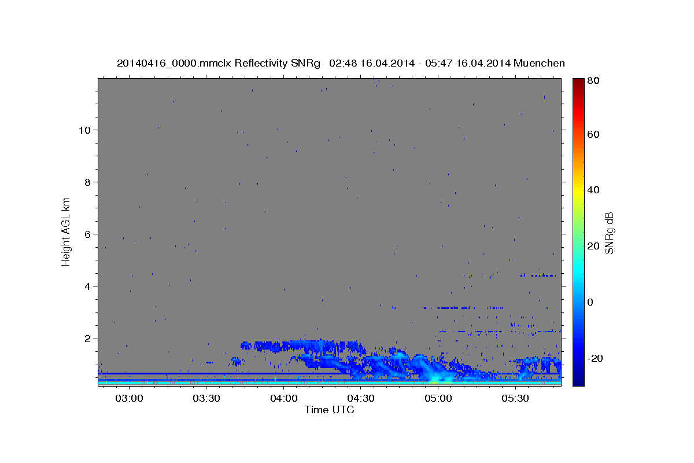Click the 'Height AGL km' axis label
The image size is (694, 463).
(x=66, y=231)
